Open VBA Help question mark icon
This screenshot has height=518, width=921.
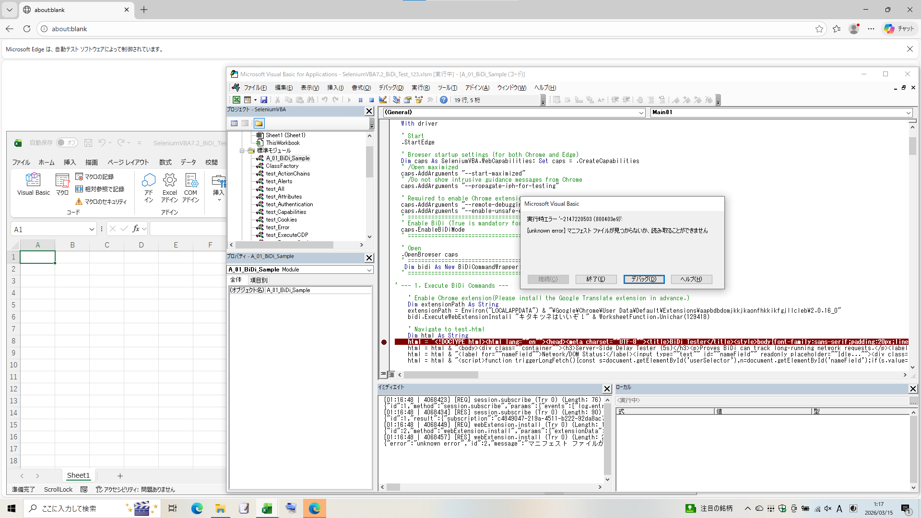pyautogui.click(x=444, y=100)
